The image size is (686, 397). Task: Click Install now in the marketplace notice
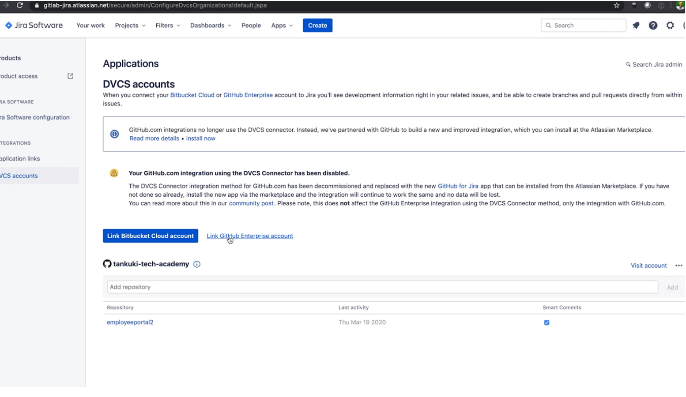200,138
